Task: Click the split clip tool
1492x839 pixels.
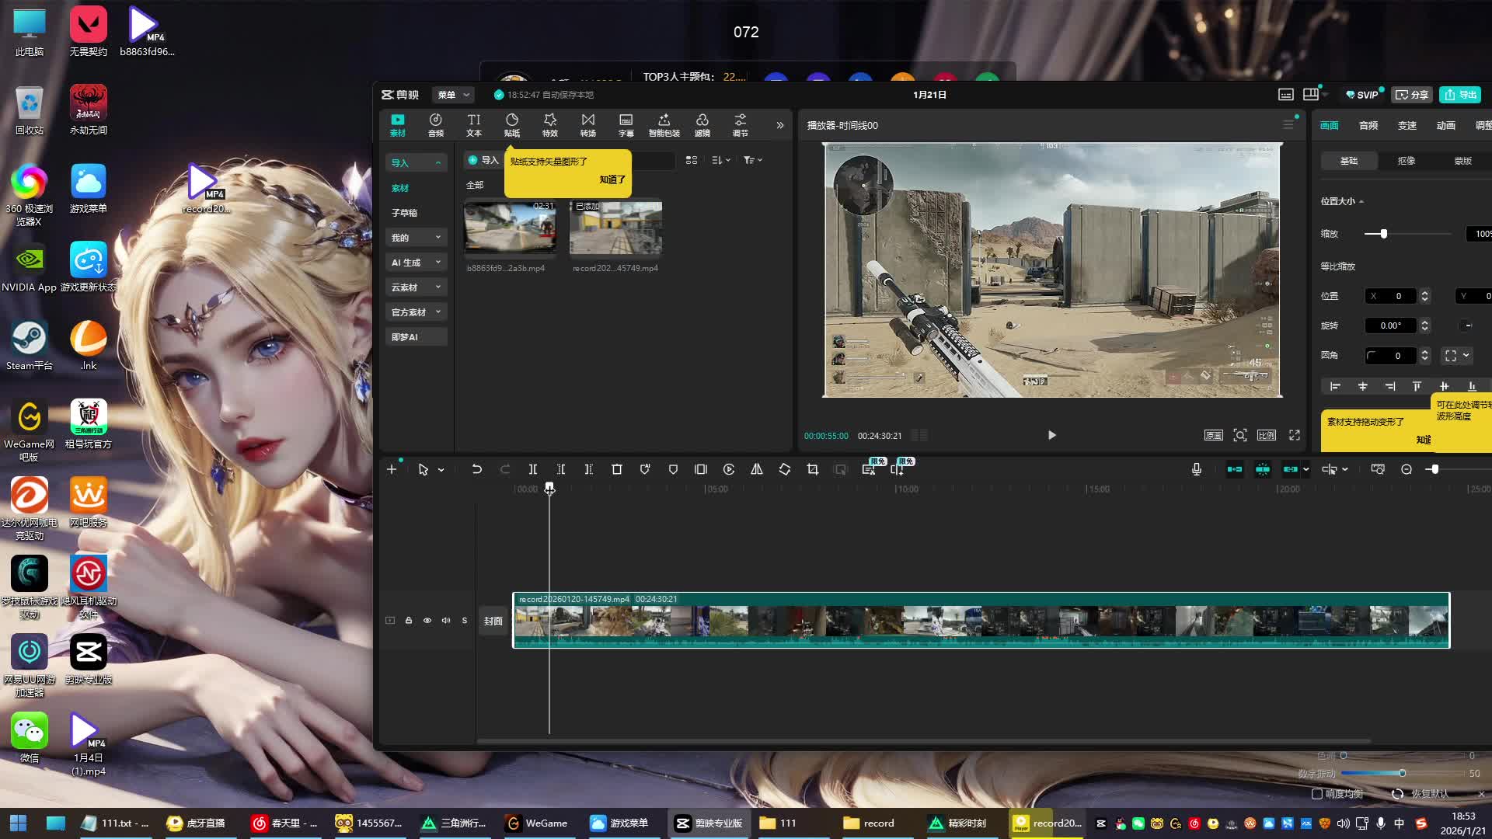Action: point(533,469)
